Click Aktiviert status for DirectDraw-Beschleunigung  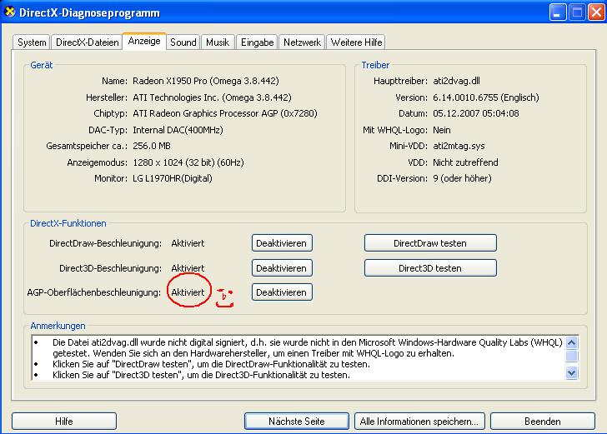[x=188, y=243]
